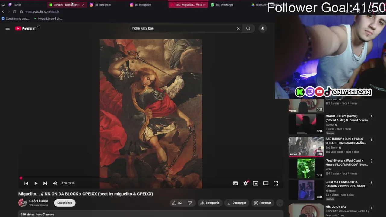Open options menu for BAD BUNNY x DUKI video

[372, 140]
